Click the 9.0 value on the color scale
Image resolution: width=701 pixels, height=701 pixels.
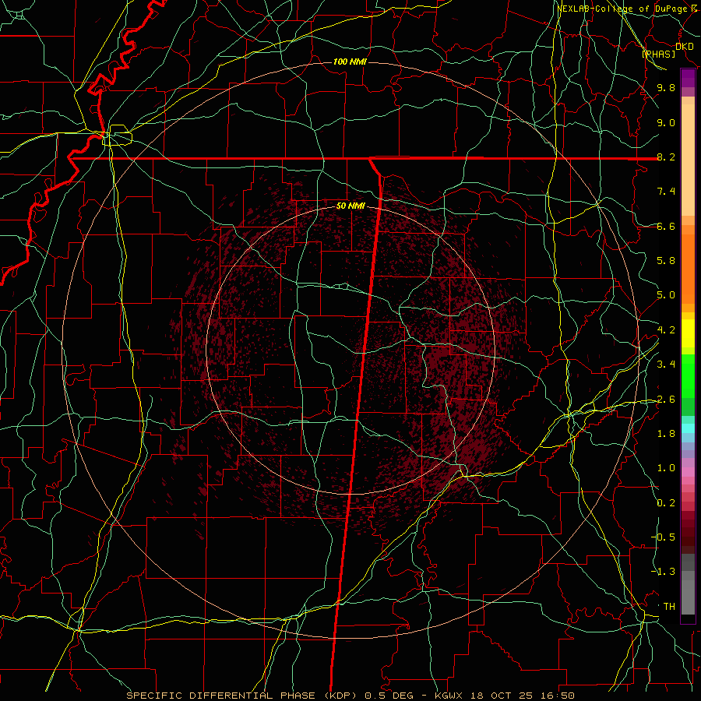666,122
